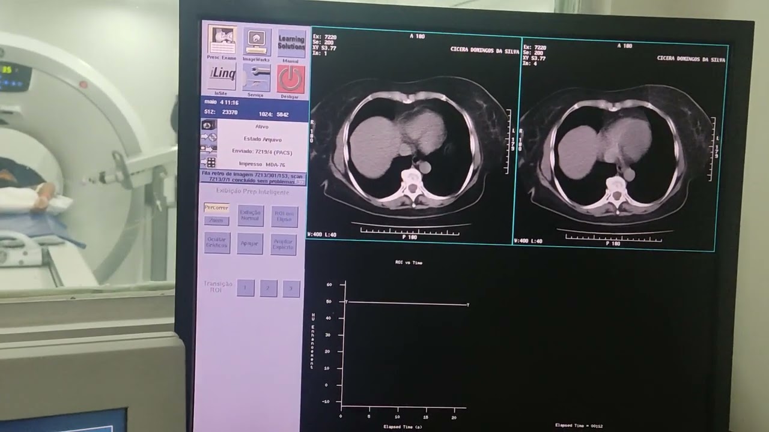The width and height of the screenshot is (769, 432).
Task: Select Transição ROI button 1
Action: click(x=245, y=288)
